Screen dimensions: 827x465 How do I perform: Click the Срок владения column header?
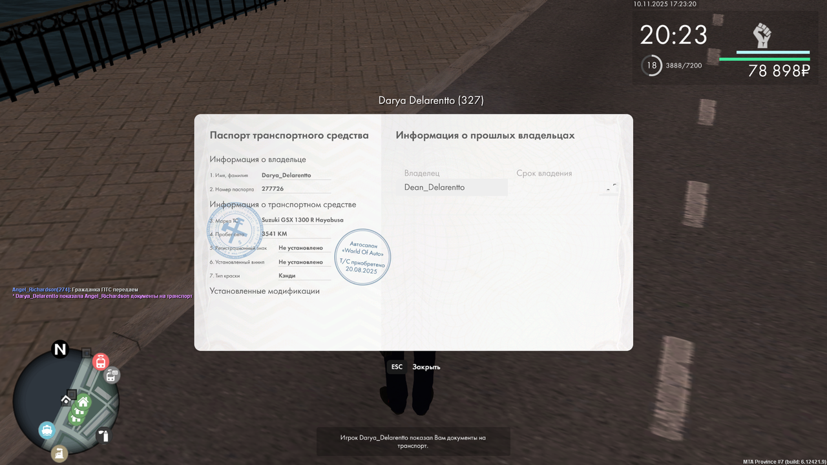point(544,173)
